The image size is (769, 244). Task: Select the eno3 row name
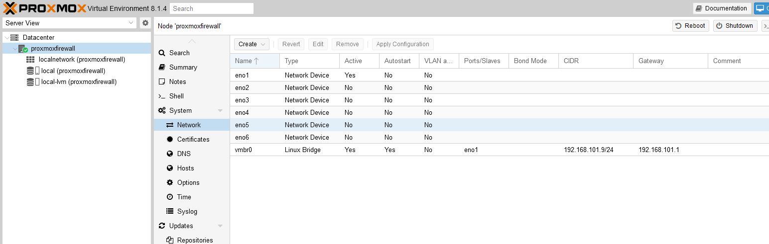(242, 100)
